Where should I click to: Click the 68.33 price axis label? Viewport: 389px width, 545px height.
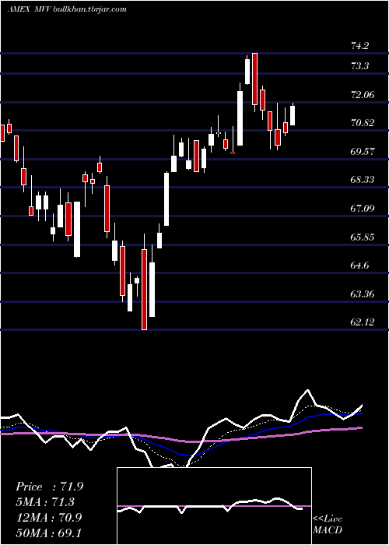[x=363, y=180]
